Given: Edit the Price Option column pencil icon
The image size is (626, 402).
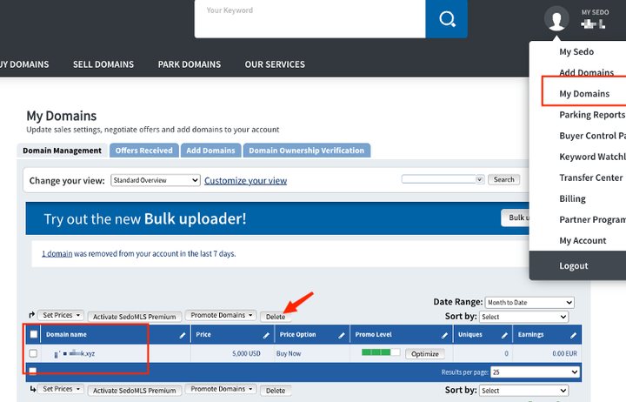Looking at the screenshot, I should pos(342,335).
